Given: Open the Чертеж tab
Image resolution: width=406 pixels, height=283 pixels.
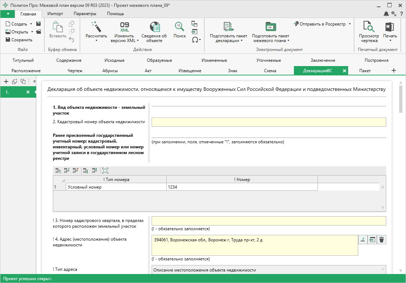Looking at the screenshot, I should [75, 71].
